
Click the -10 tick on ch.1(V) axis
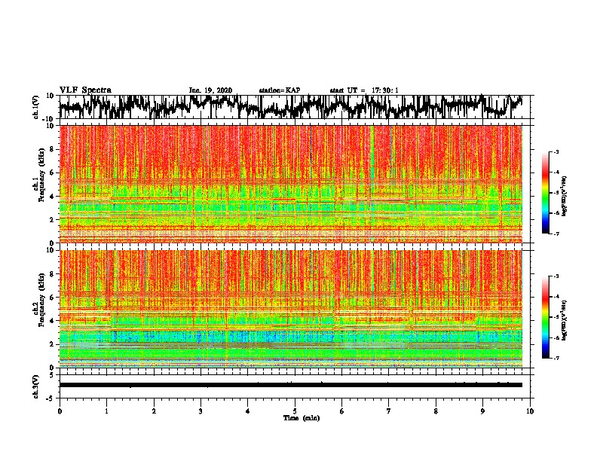point(49,118)
